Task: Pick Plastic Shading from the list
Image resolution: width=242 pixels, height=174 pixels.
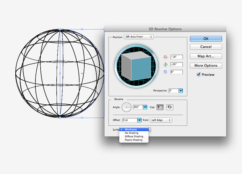Action: [x=134, y=140]
